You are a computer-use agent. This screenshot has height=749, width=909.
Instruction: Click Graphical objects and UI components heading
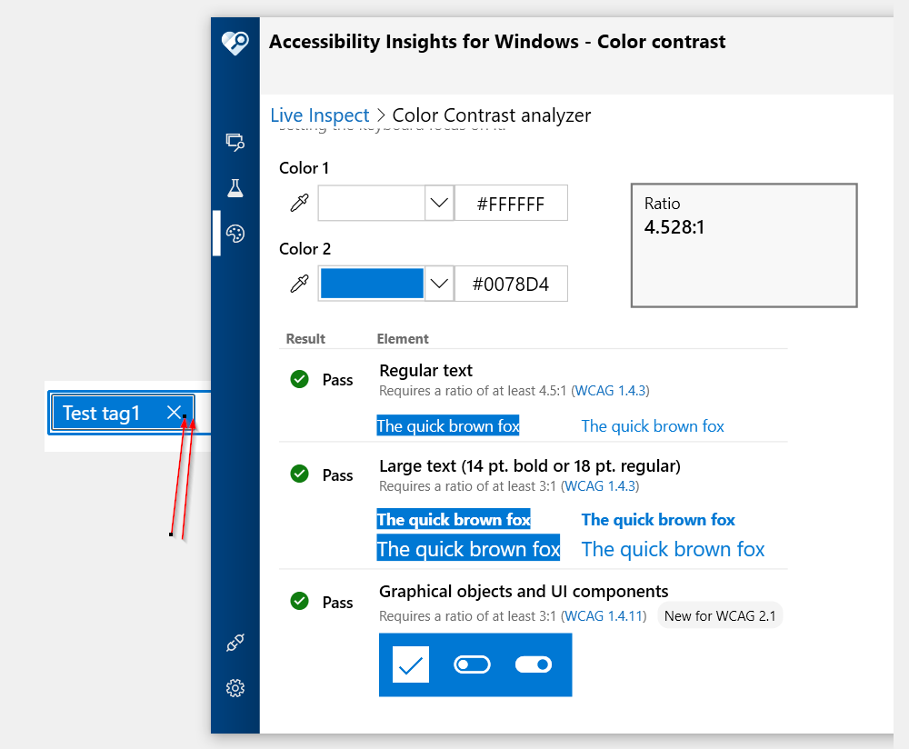tap(524, 592)
